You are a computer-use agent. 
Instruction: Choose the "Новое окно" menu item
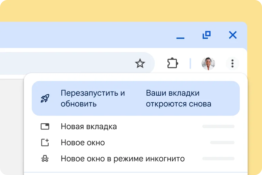[x=83, y=143]
